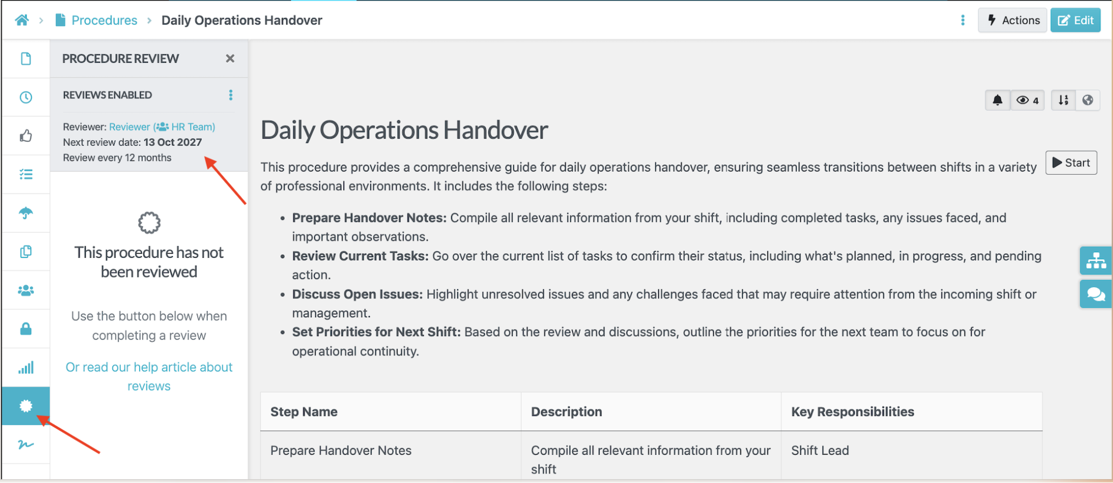The width and height of the screenshot is (1113, 483).
Task: Select the review badge sidebar icon
Action: pos(26,406)
